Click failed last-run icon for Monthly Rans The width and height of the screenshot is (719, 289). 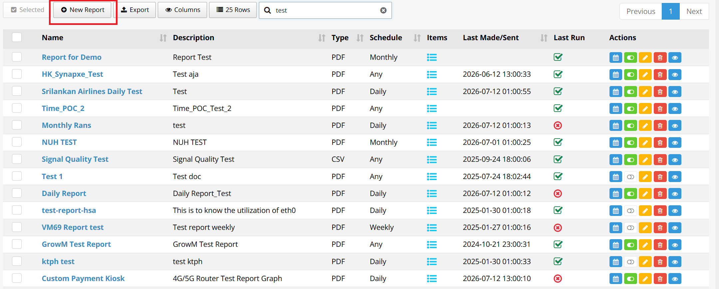558,125
